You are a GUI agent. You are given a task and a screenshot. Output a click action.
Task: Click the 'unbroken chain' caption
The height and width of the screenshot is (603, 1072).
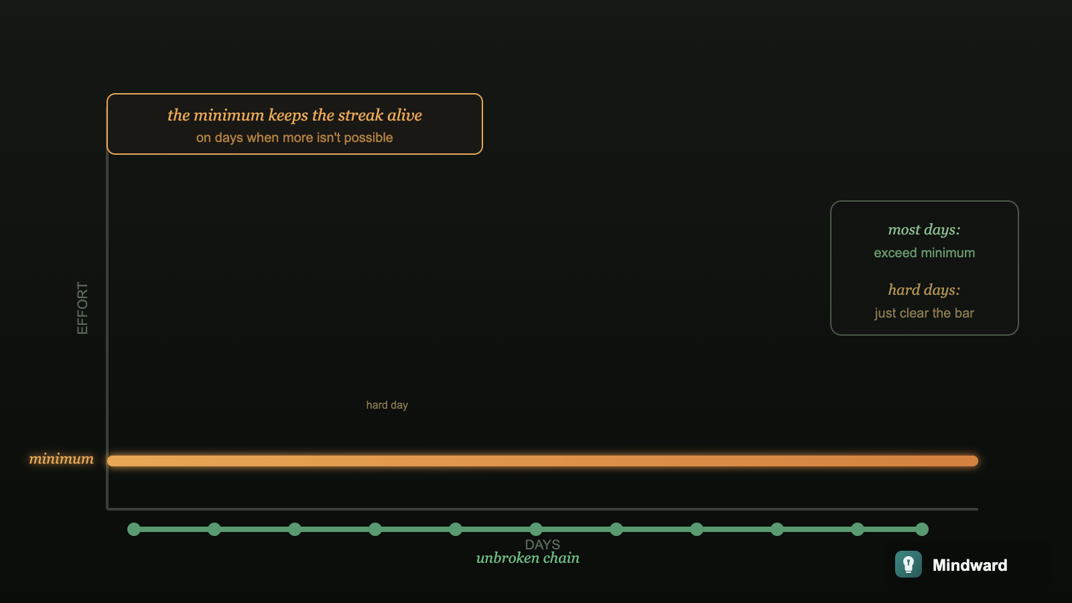528,557
